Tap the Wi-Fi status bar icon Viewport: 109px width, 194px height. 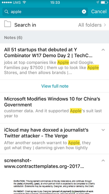[x=24, y=2]
